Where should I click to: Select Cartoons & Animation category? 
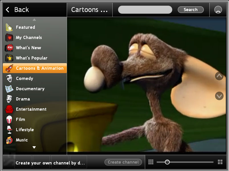pos(35,68)
